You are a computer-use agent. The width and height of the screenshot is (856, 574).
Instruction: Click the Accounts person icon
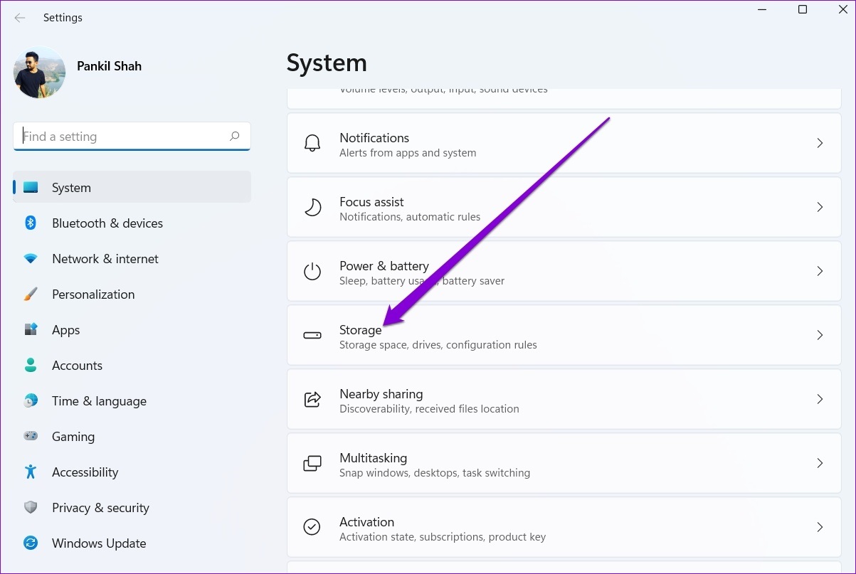(31, 366)
